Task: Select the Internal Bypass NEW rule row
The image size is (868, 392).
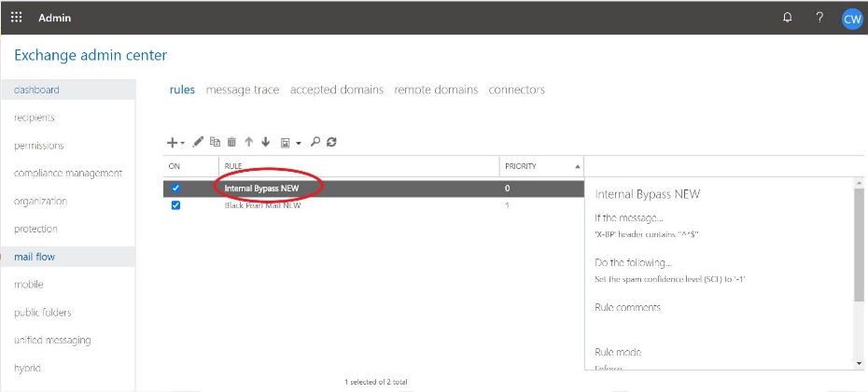Action: click(373, 189)
